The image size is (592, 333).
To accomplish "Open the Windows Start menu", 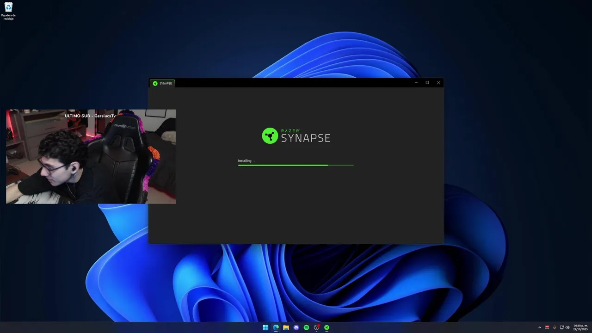I will pyautogui.click(x=265, y=327).
